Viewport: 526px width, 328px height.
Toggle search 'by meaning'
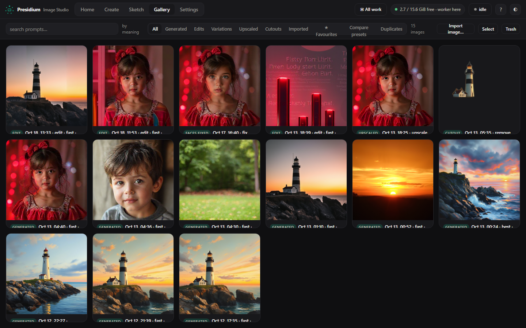click(130, 29)
